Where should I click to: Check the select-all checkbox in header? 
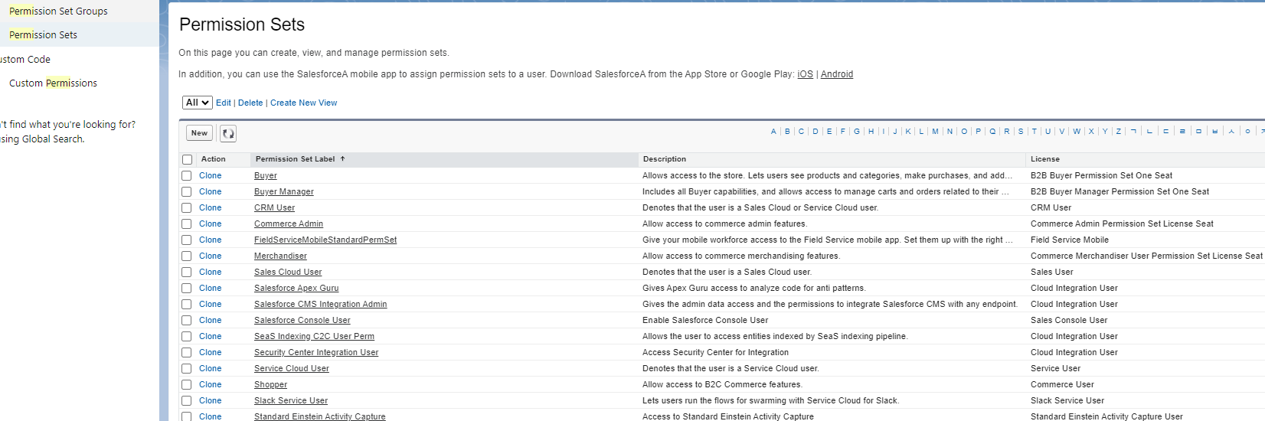point(187,159)
